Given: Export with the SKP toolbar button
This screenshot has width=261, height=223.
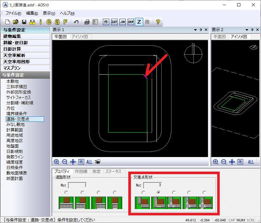Looking at the screenshot, I should tap(131, 22).
